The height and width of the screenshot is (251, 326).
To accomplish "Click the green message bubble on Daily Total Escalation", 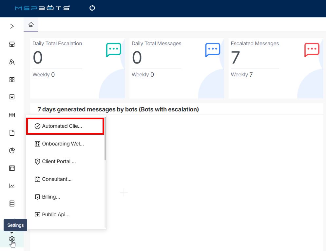I will click(x=113, y=50).
